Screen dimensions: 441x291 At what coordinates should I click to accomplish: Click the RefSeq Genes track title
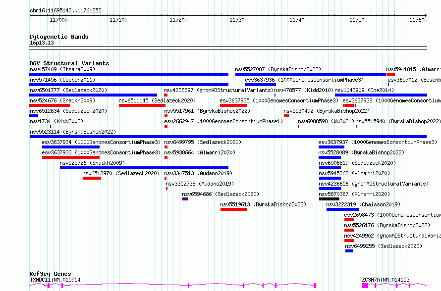tap(50, 274)
